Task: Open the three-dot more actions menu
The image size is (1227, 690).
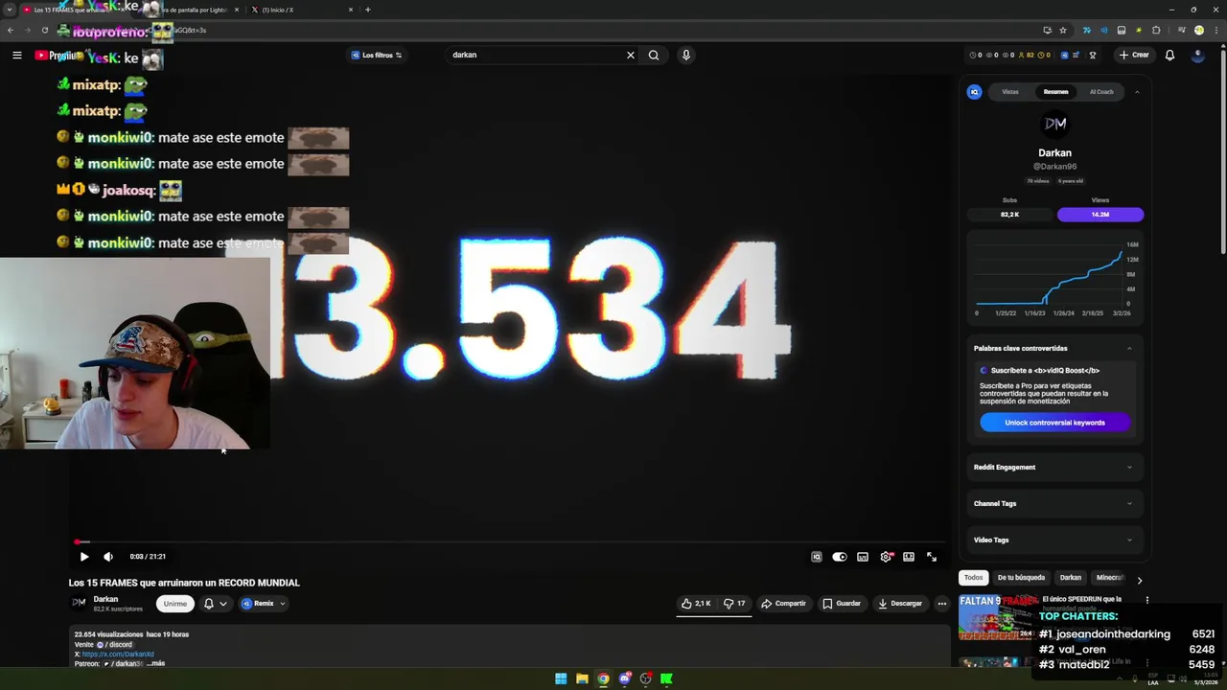Action: point(942,604)
